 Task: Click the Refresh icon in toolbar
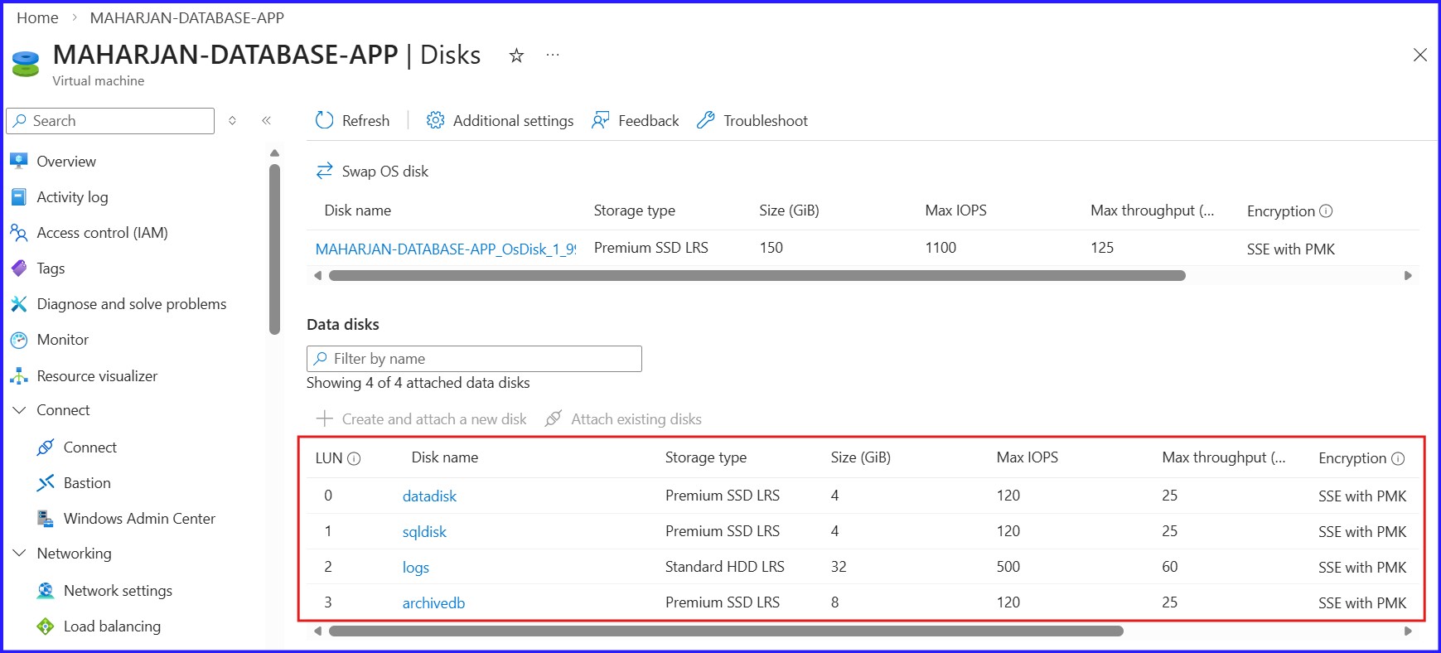click(324, 121)
